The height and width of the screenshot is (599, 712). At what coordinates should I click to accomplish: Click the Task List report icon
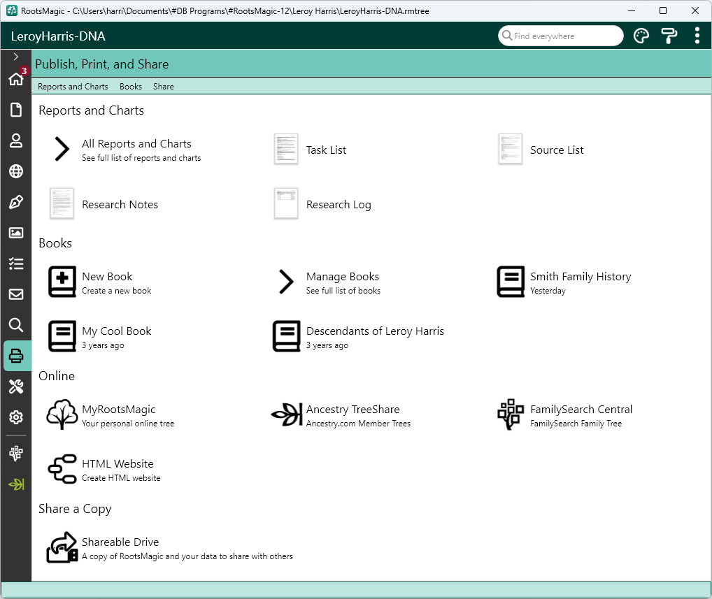pos(286,149)
